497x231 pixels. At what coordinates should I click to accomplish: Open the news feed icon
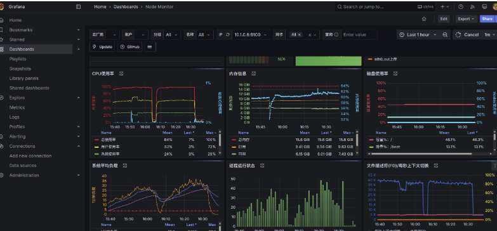tap(473, 6)
